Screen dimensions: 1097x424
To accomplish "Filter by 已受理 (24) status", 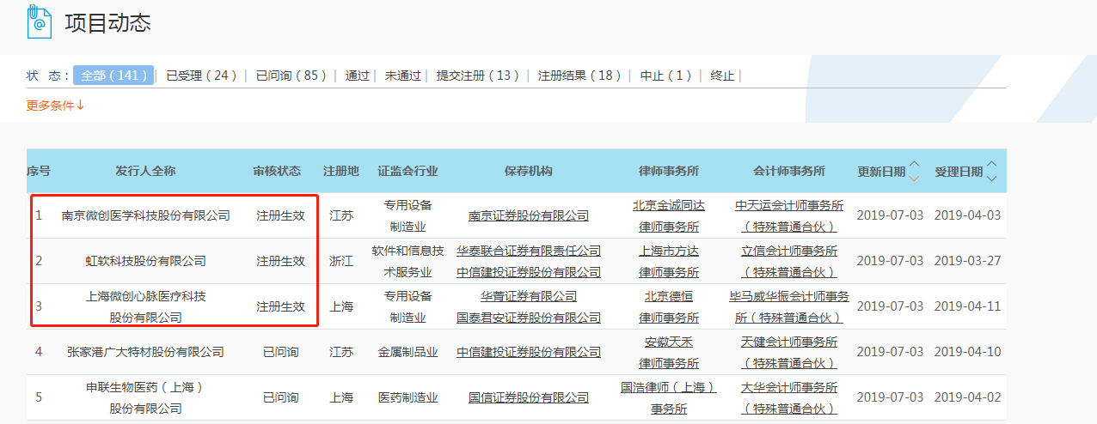I will pyautogui.click(x=201, y=76).
